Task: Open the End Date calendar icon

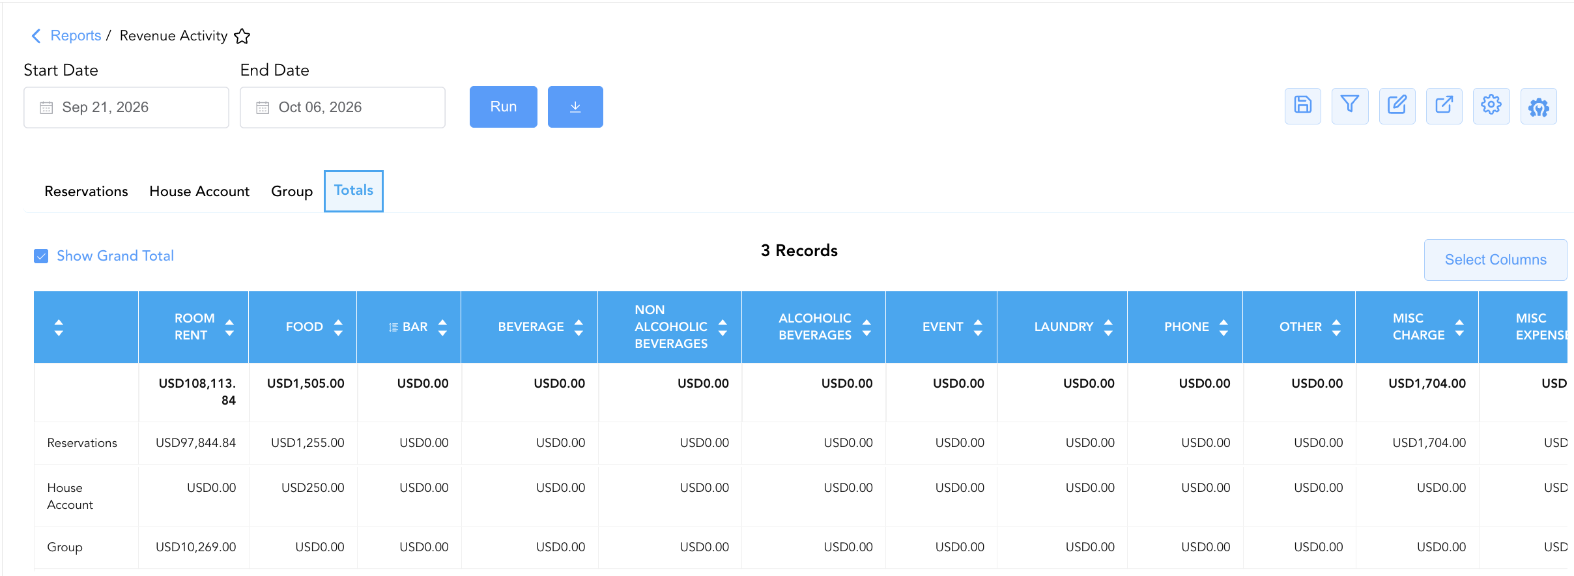Action: pyautogui.click(x=263, y=108)
